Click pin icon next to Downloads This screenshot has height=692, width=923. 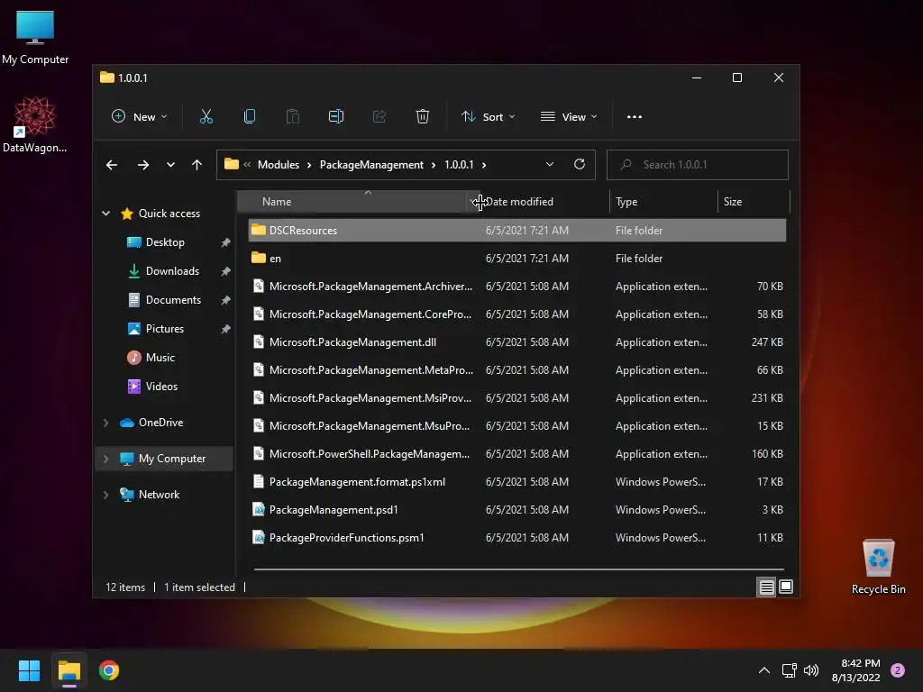(x=225, y=271)
